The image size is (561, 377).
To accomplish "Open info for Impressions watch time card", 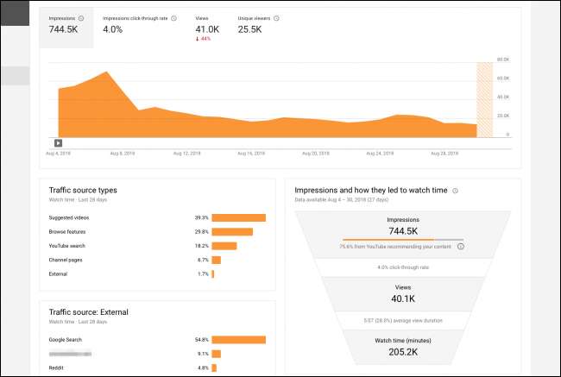I will (455, 191).
